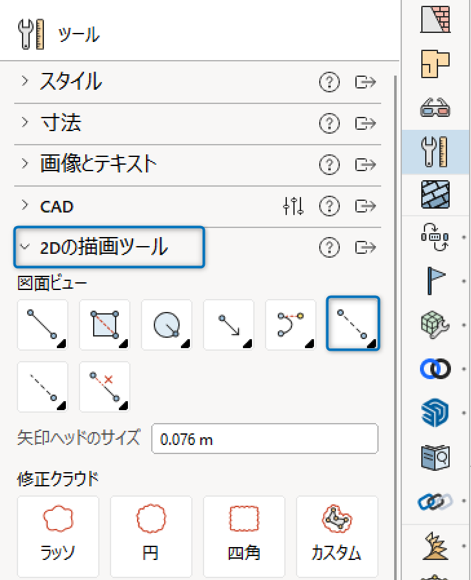Open the 3D glasses view icon
The image size is (471, 580).
435,107
